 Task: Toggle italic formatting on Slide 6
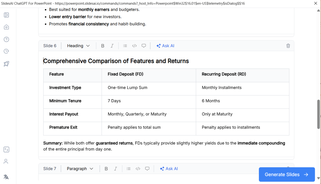click(x=112, y=46)
